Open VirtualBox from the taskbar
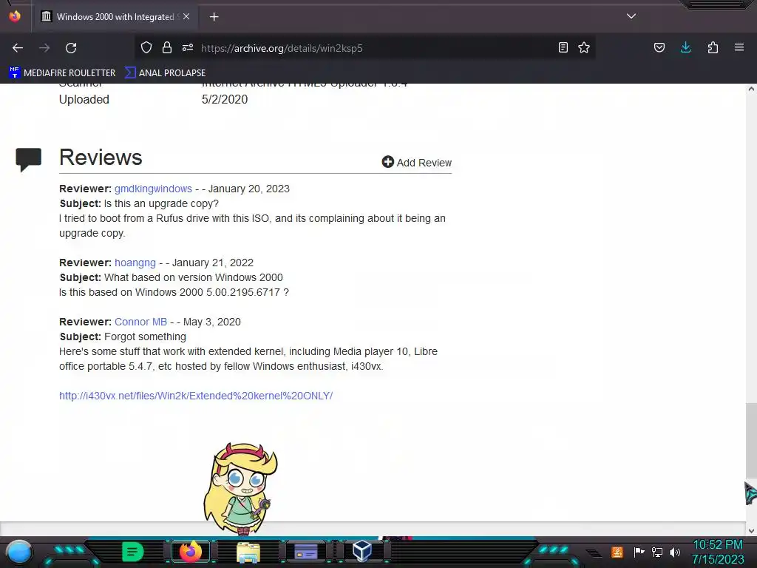This screenshot has width=757, height=568. tap(362, 552)
